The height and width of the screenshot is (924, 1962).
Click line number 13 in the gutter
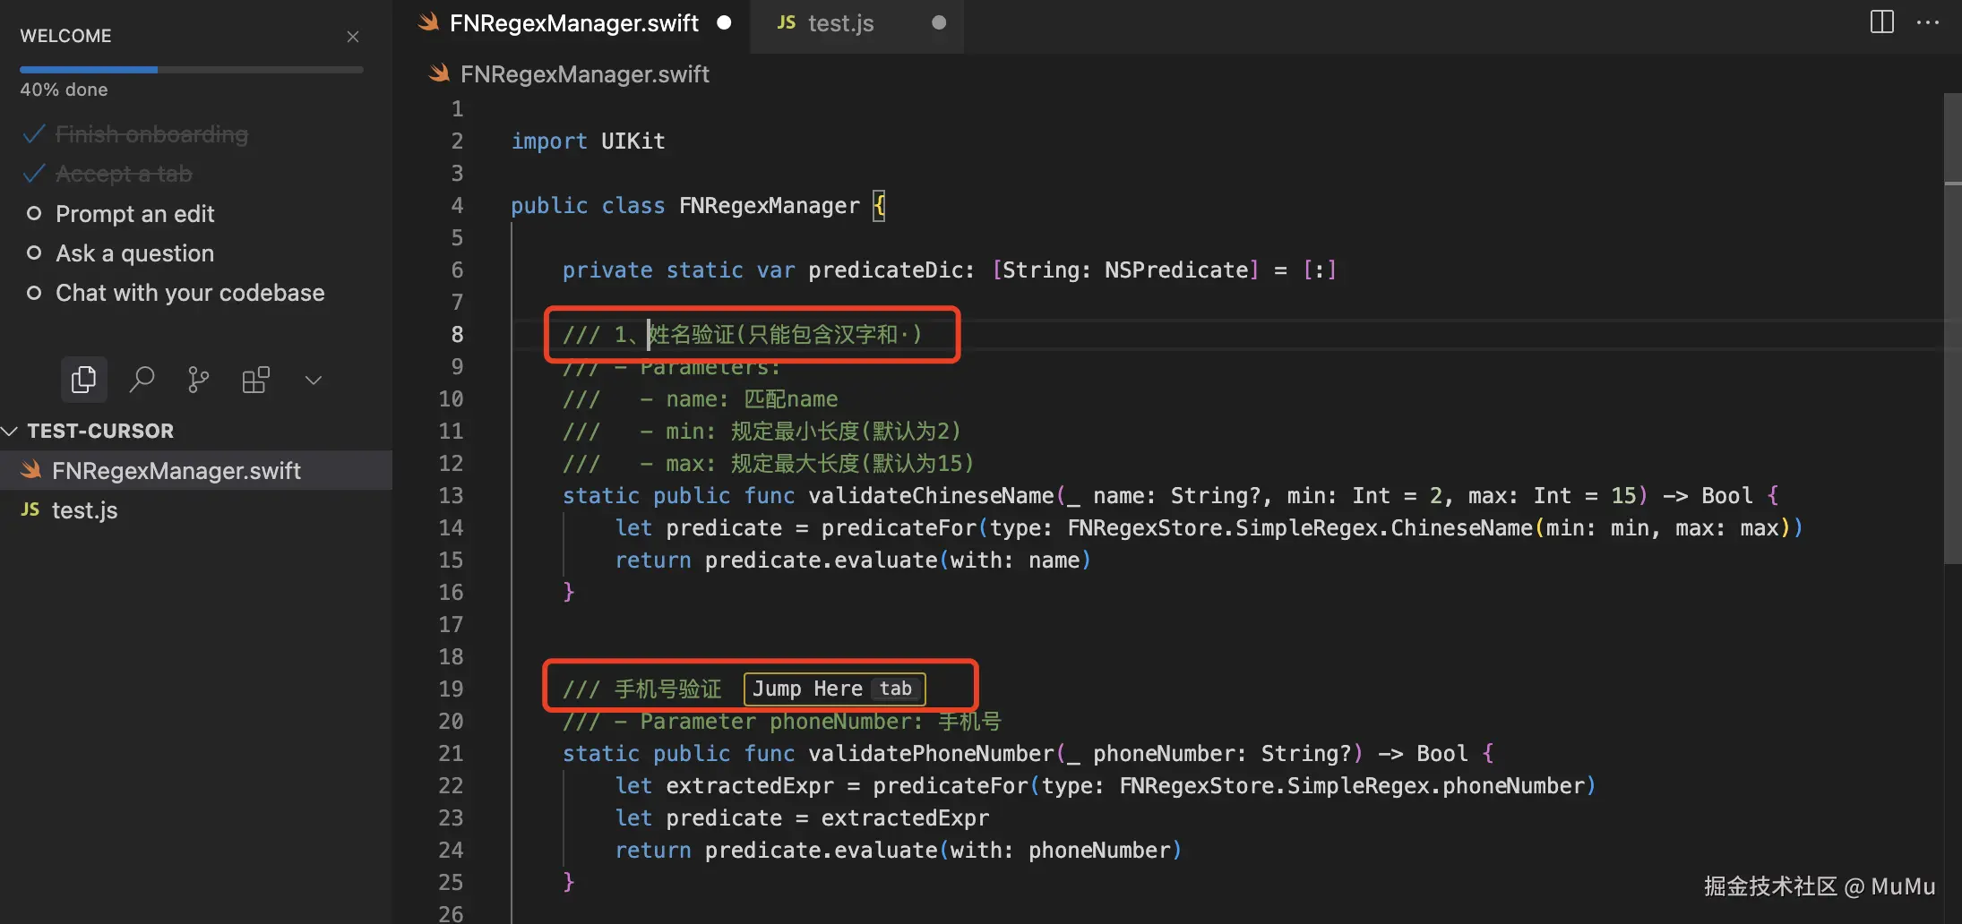tap(451, 495)
